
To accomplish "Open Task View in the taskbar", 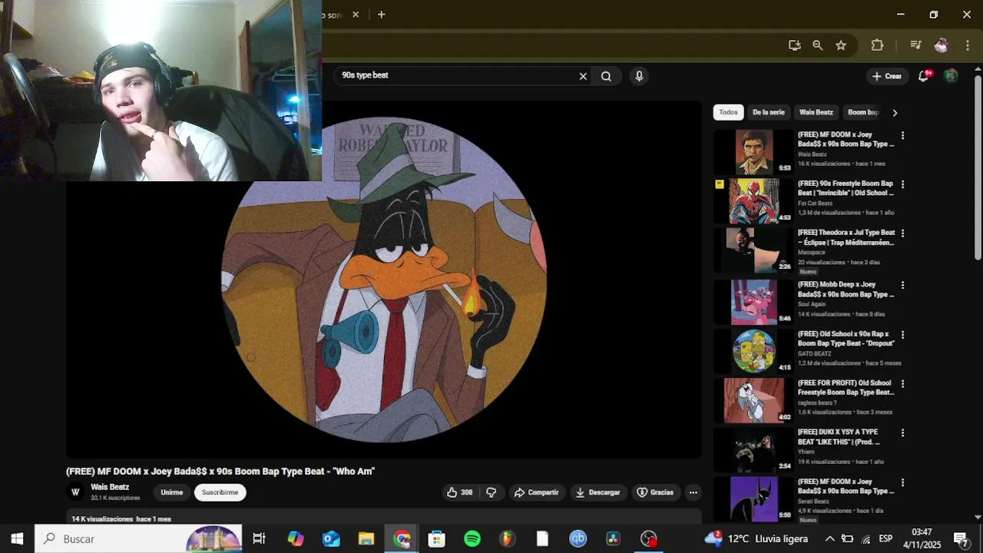I will click(x=259, y=538).
